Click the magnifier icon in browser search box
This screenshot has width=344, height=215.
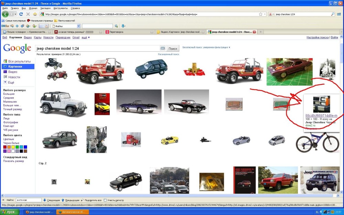[333, 14]
